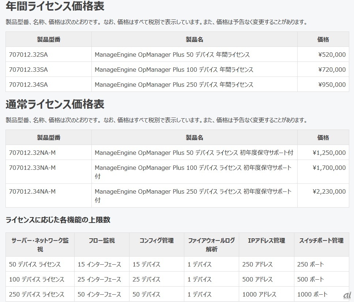
Task: Click the サーバー・ネットワーク監視 column header
Action: coord(40,245)
